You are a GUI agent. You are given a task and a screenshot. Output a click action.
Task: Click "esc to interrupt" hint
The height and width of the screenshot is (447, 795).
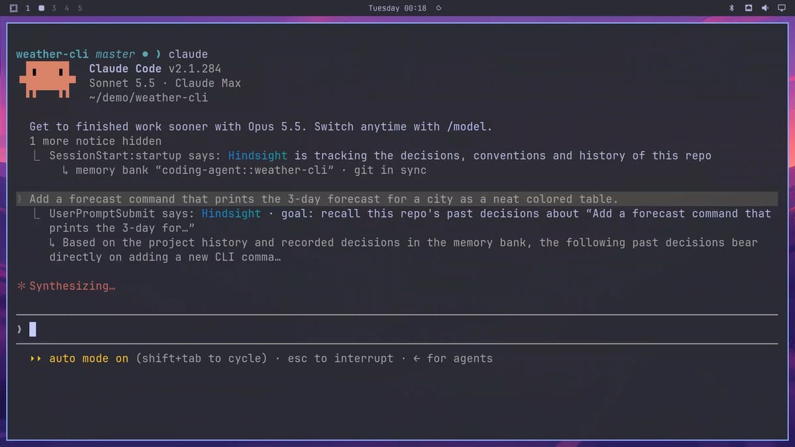pos(341,358)
